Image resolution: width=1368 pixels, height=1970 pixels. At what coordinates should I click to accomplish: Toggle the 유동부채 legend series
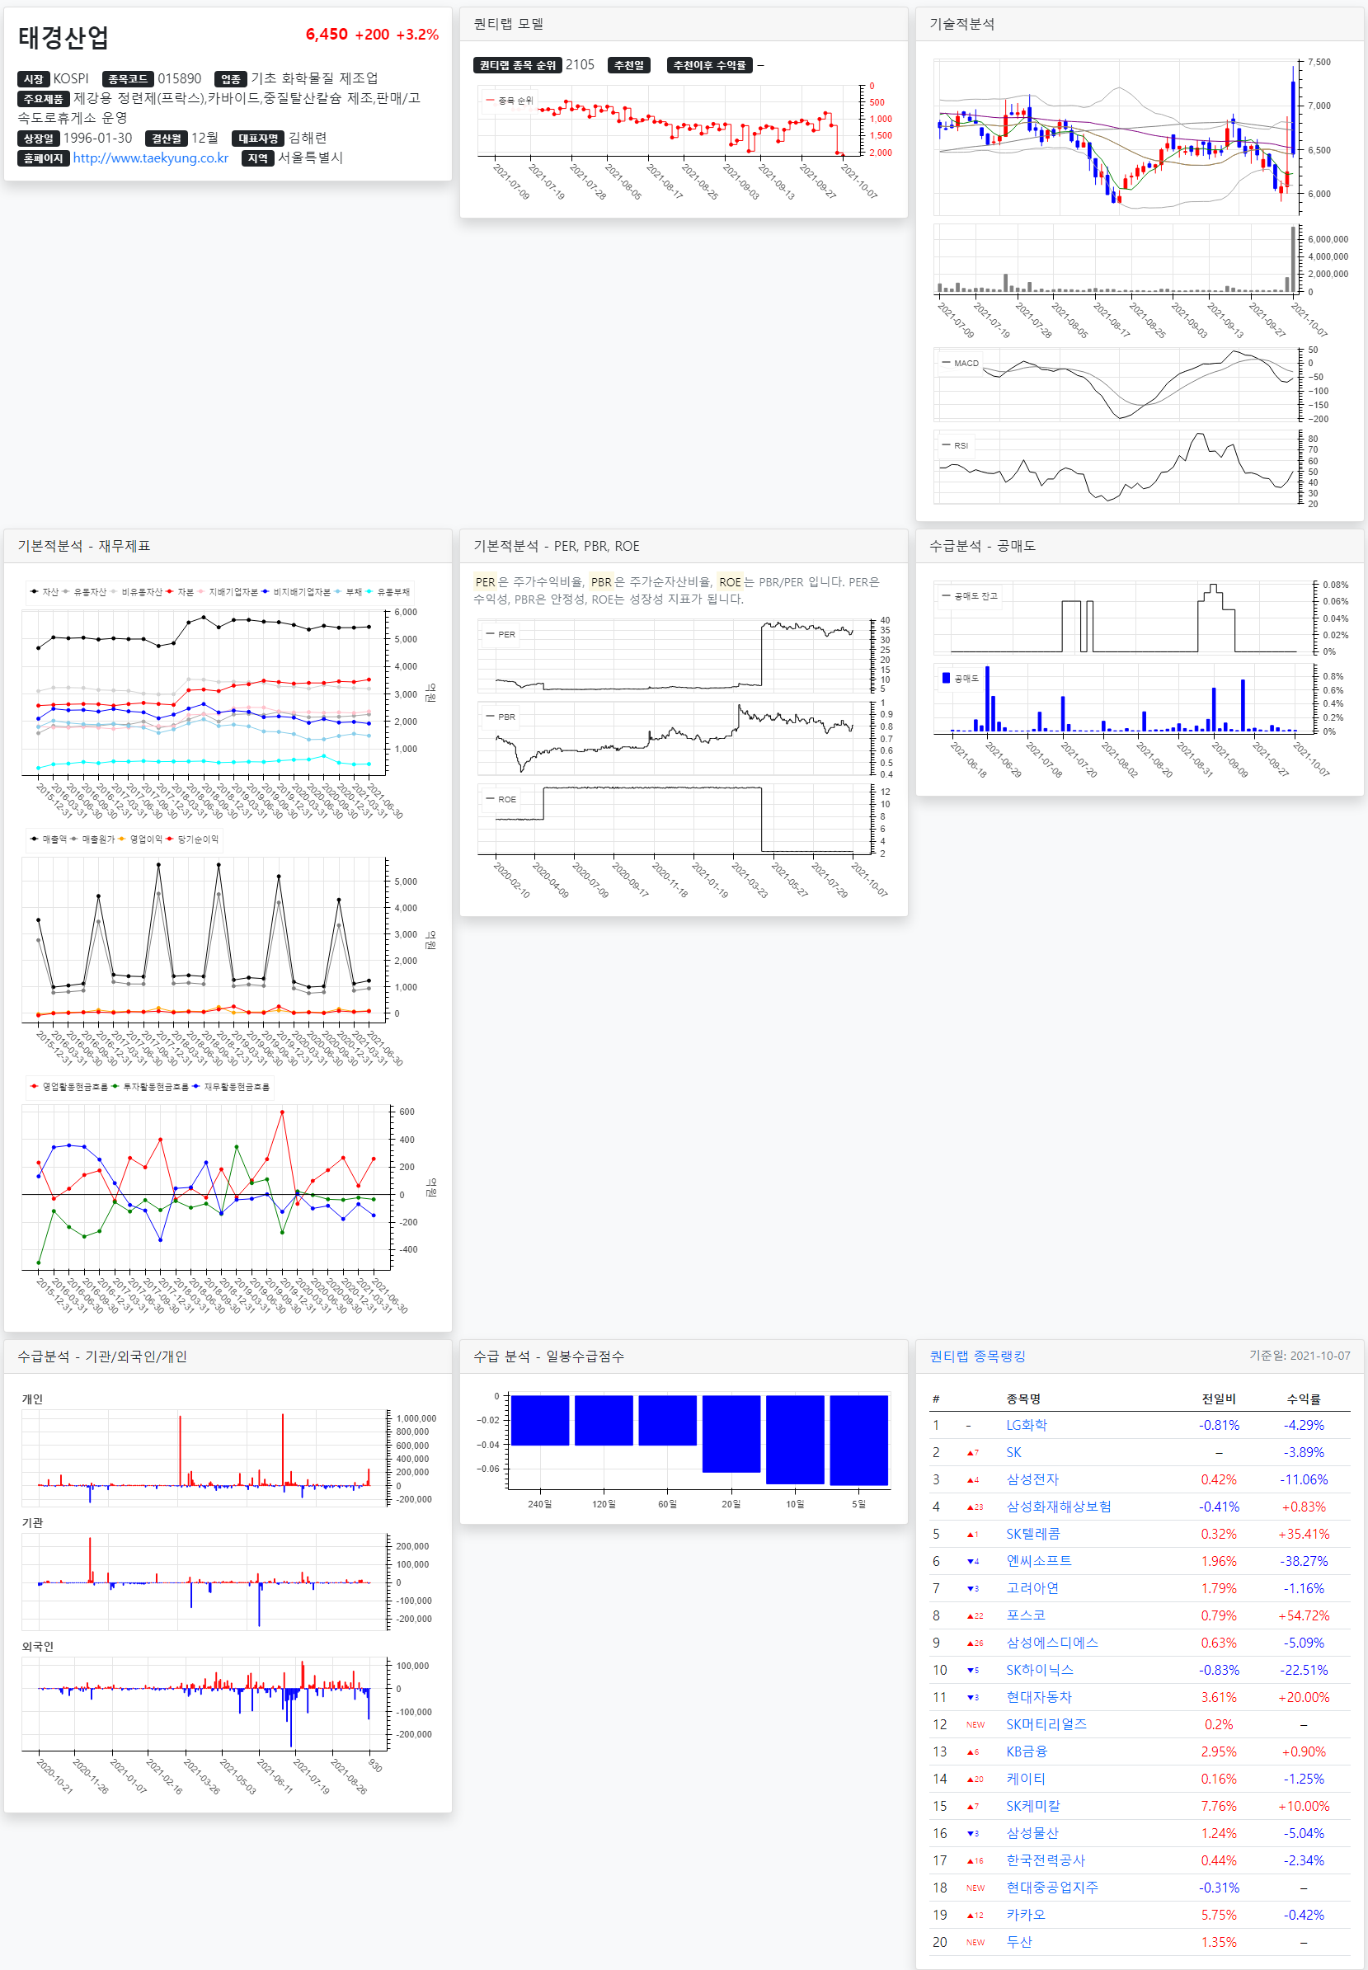click(x=387, y=591)
